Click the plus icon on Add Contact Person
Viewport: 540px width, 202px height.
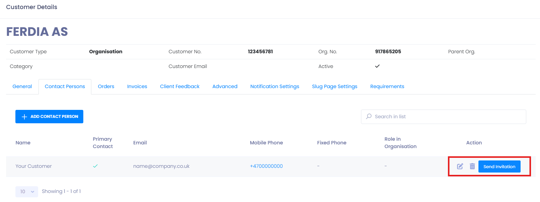24,117
